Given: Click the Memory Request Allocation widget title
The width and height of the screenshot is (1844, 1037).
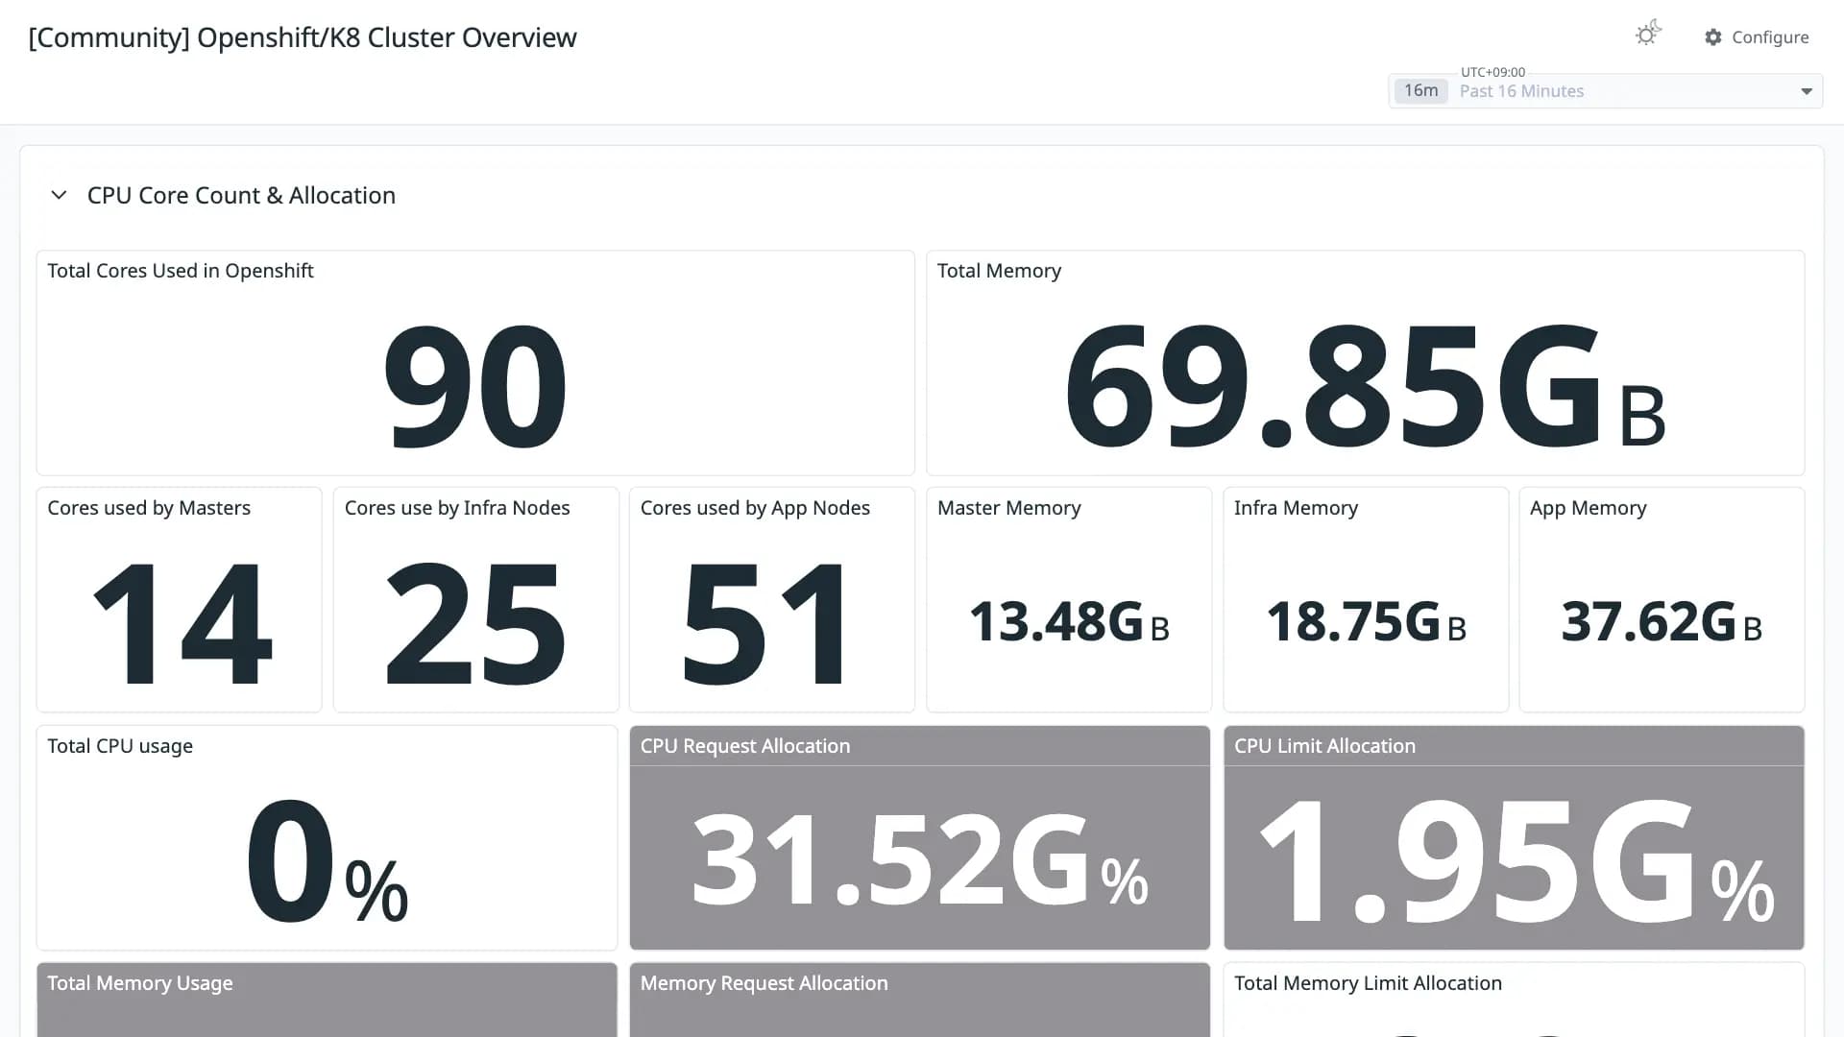Looking at the screenshot, I should pyautogui.click(x=764, y=983).
